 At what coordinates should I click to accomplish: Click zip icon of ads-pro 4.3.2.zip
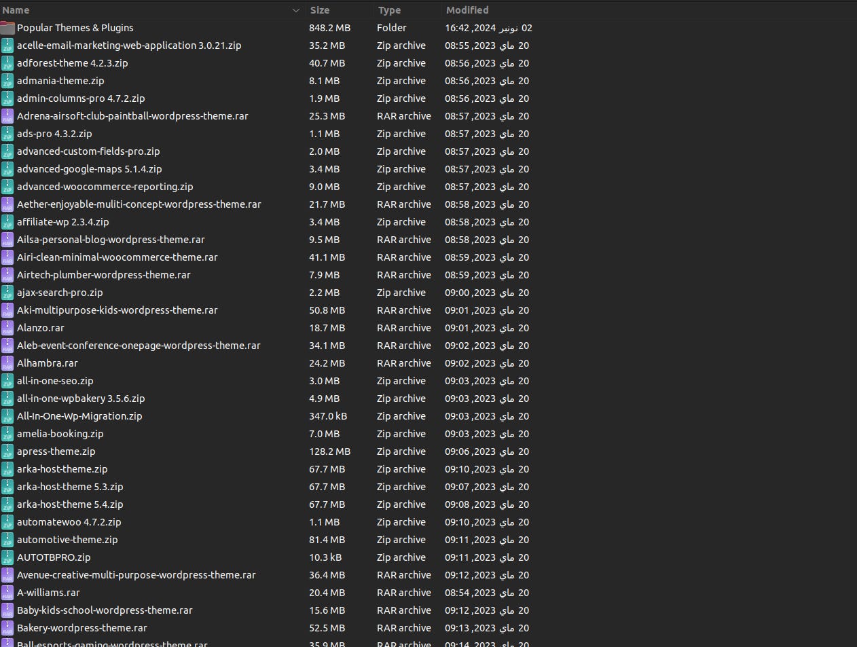pos(7,134)
